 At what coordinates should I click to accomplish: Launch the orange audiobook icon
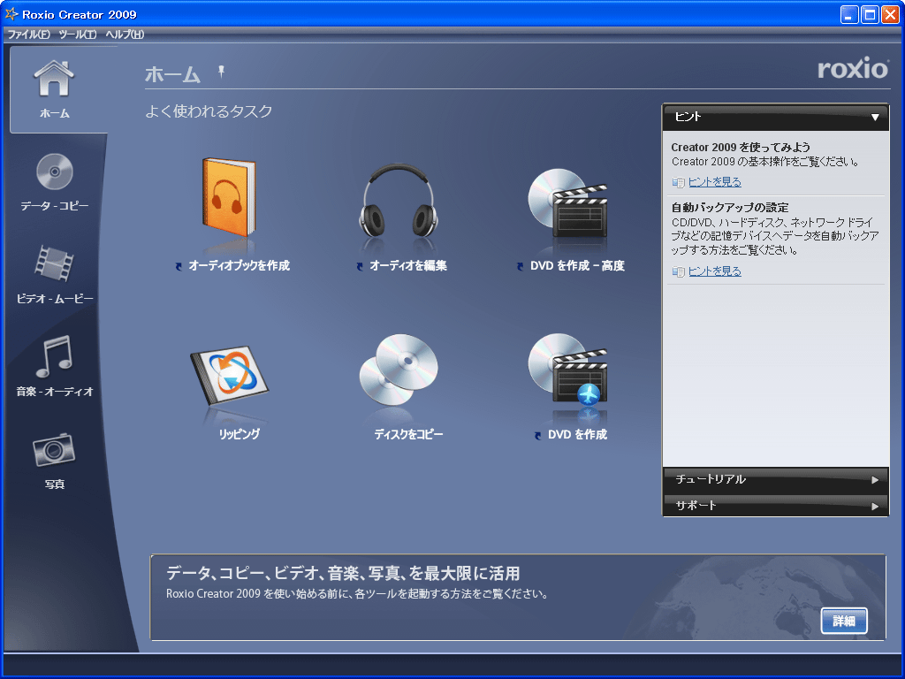point(229,197)
